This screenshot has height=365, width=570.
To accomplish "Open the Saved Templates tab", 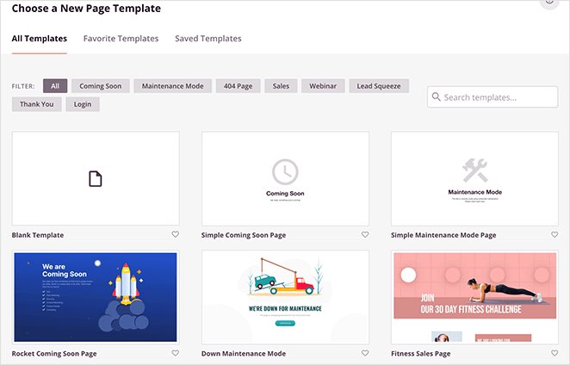I will tap(208, 39).
